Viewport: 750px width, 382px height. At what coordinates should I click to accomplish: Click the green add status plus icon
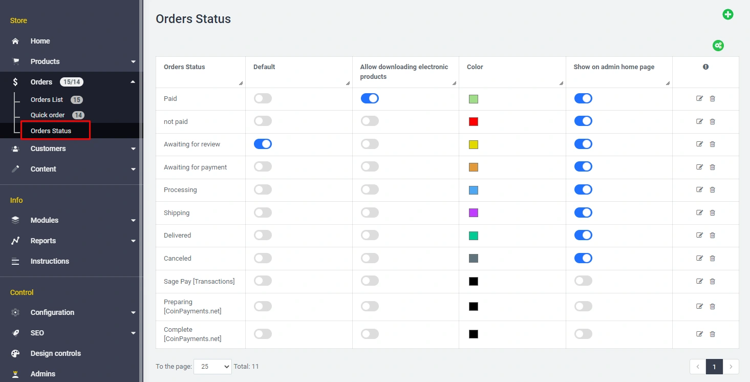(727, 14)
